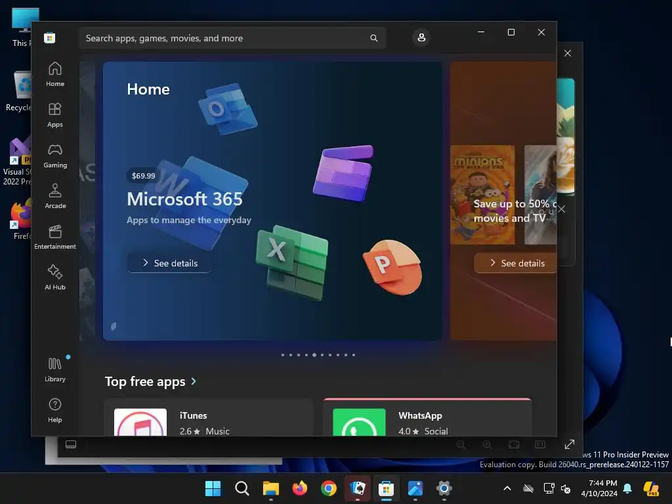This screenshot has height=504, width=672.
Task: Click the Microsoft Store logo icon
Action: [x=50, y=37]
